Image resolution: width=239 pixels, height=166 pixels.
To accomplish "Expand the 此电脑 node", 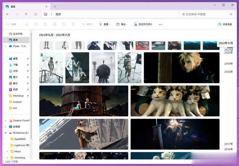I will coord(6,127).
